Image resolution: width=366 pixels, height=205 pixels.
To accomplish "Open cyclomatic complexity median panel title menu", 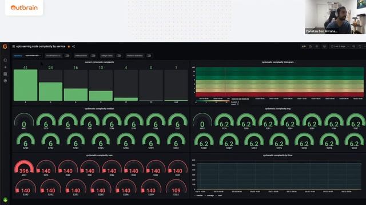I will (x=100, y=109).
